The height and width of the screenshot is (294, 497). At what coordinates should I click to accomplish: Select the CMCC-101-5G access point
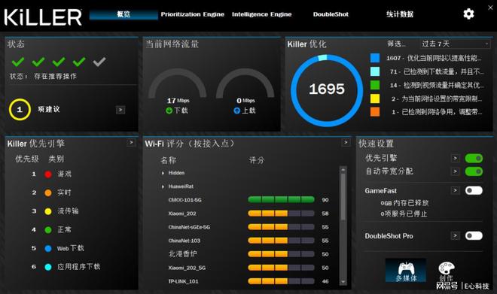point(184,200)
